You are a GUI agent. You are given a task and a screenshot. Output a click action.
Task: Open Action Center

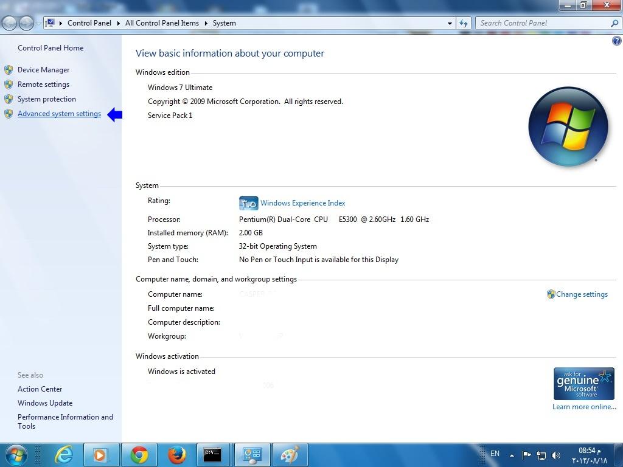(x=40, y=389)
